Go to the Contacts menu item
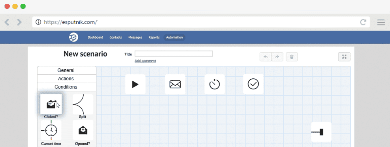The height and width of the screenshot is (147, 390). 116,38
